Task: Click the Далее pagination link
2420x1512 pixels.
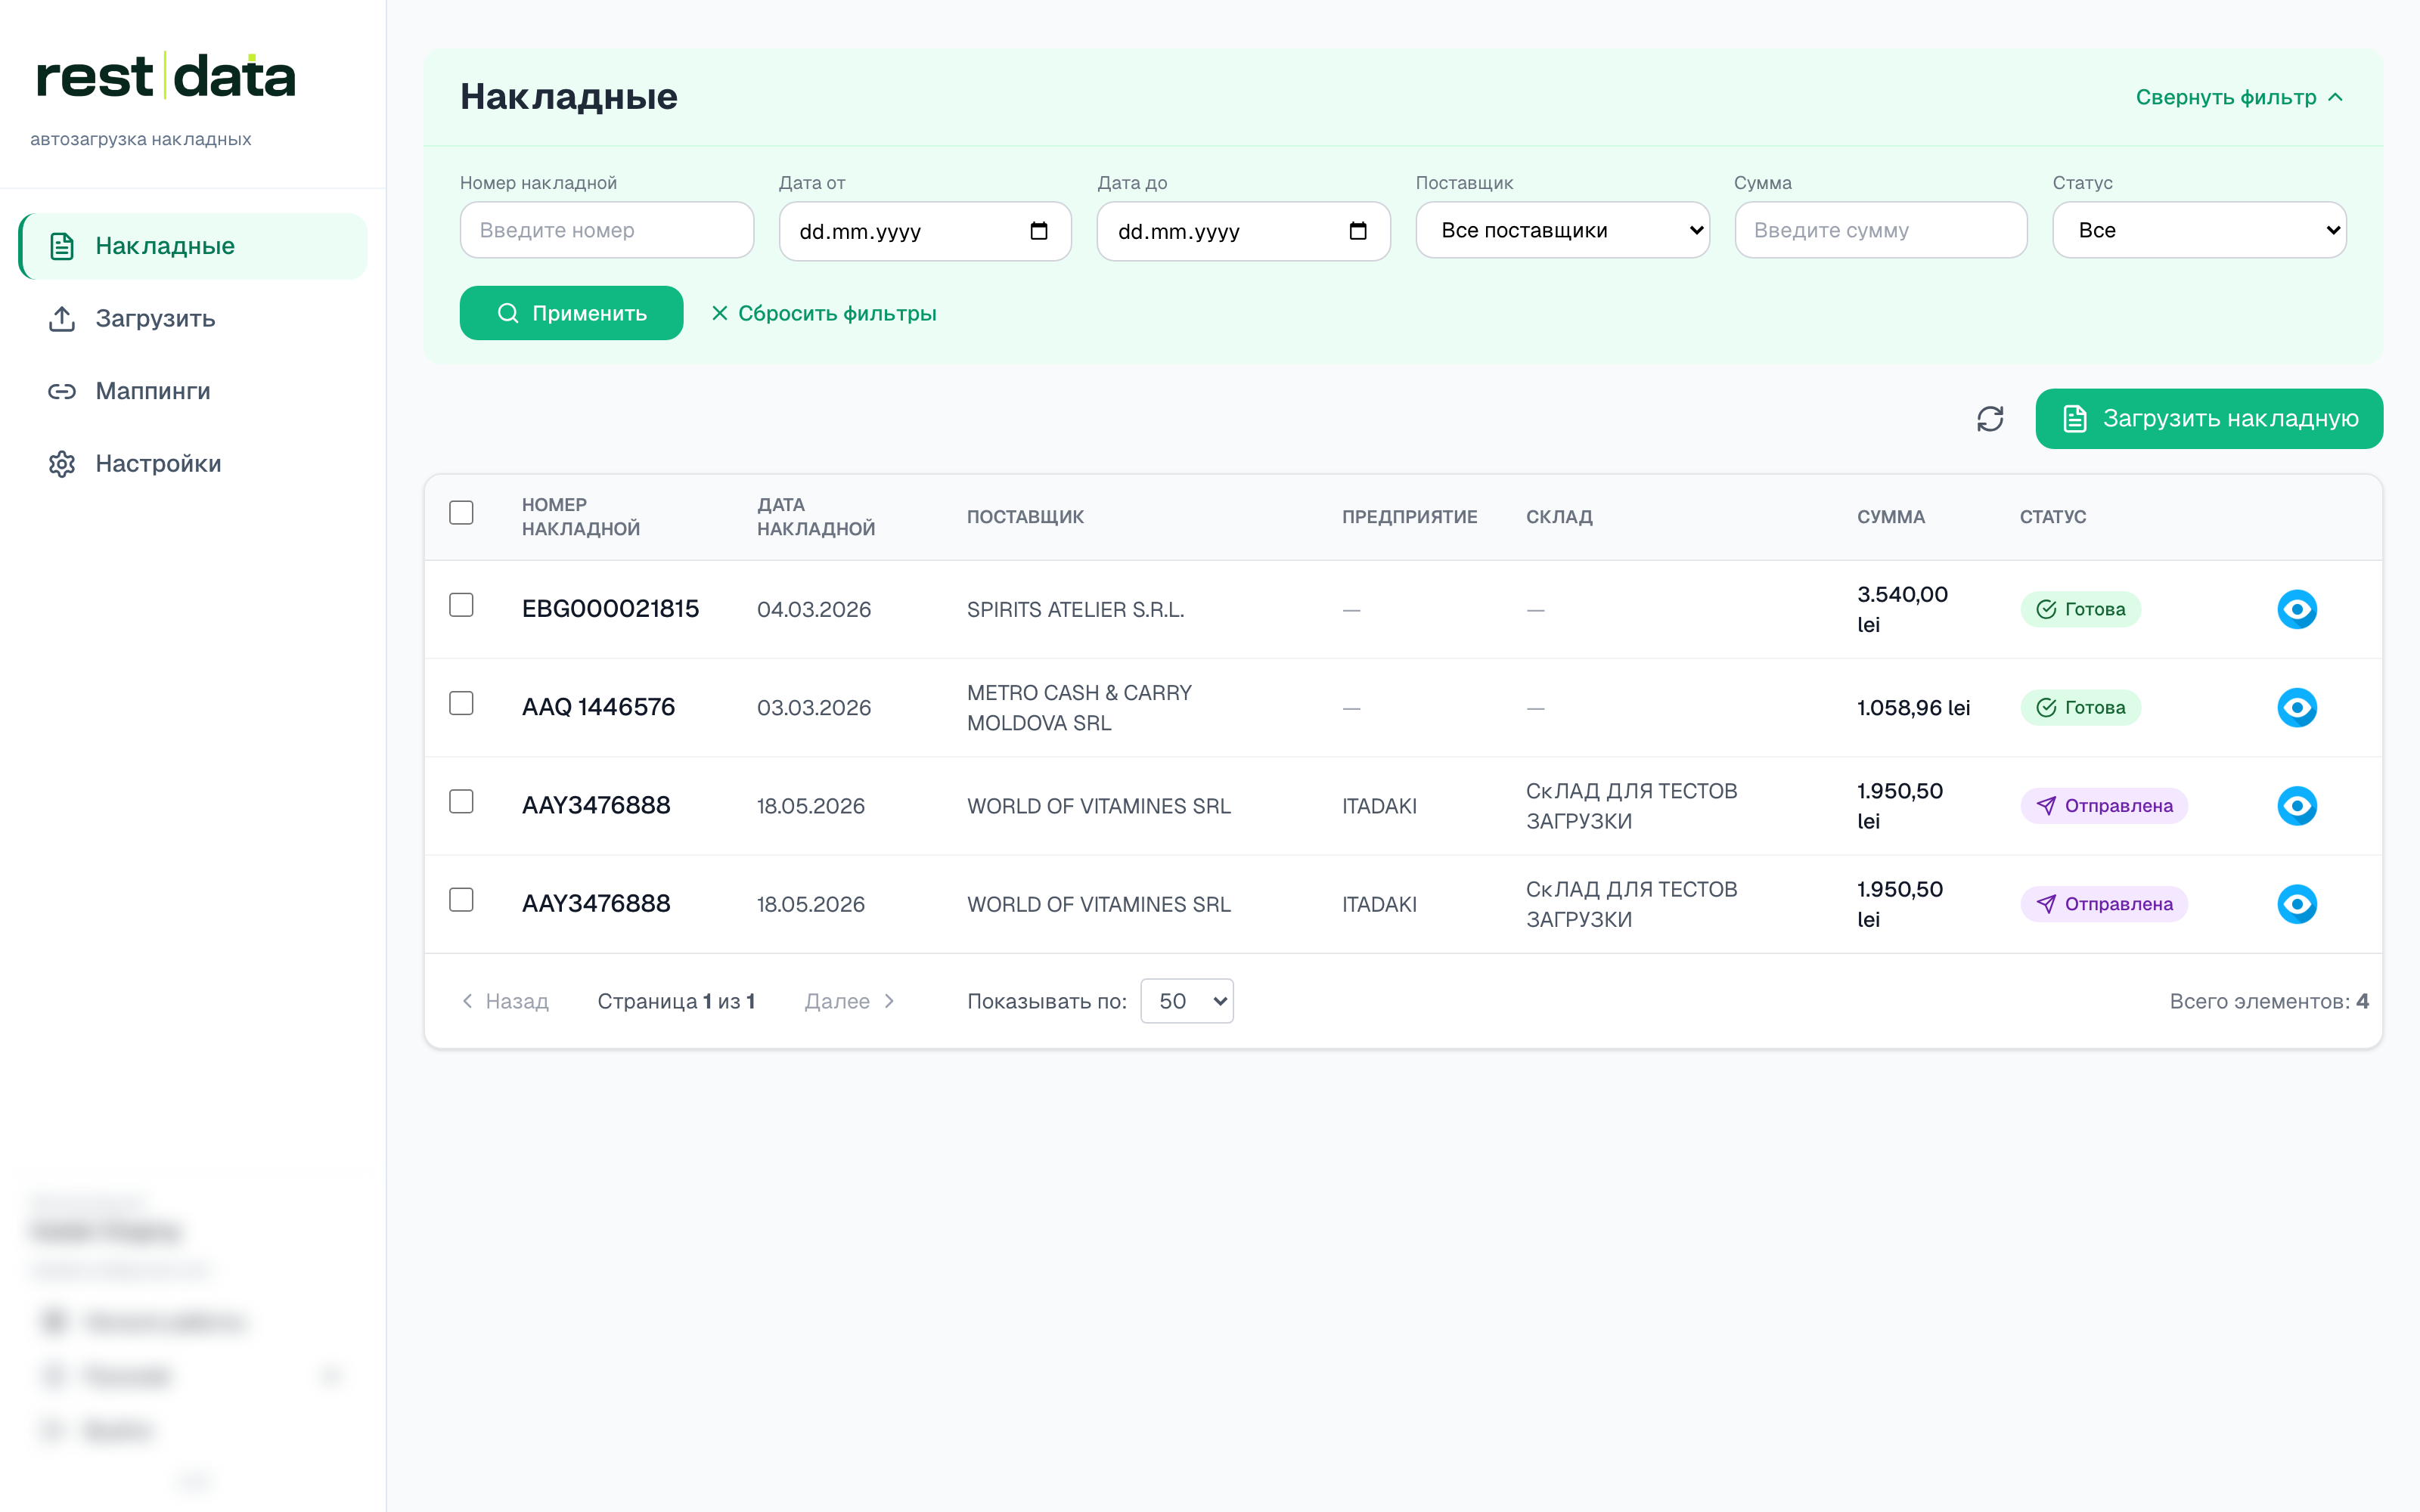Action: click(850, 1001)
